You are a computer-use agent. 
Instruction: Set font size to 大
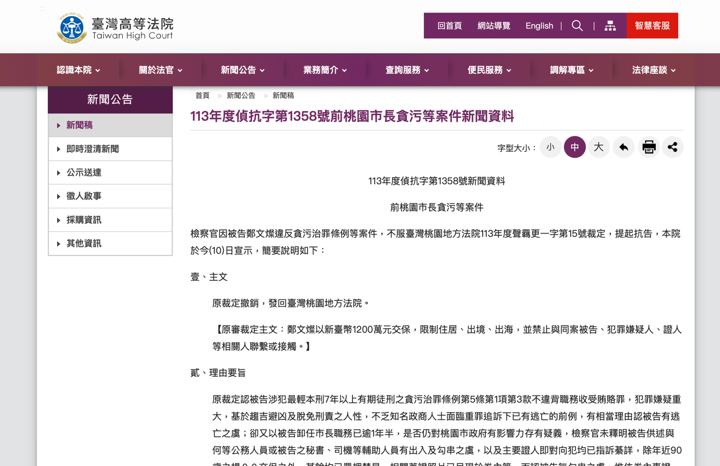[x=598, y=147]
